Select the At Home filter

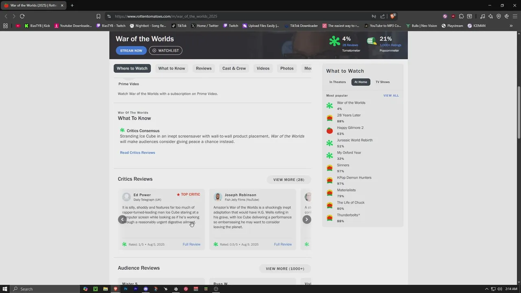361,82
